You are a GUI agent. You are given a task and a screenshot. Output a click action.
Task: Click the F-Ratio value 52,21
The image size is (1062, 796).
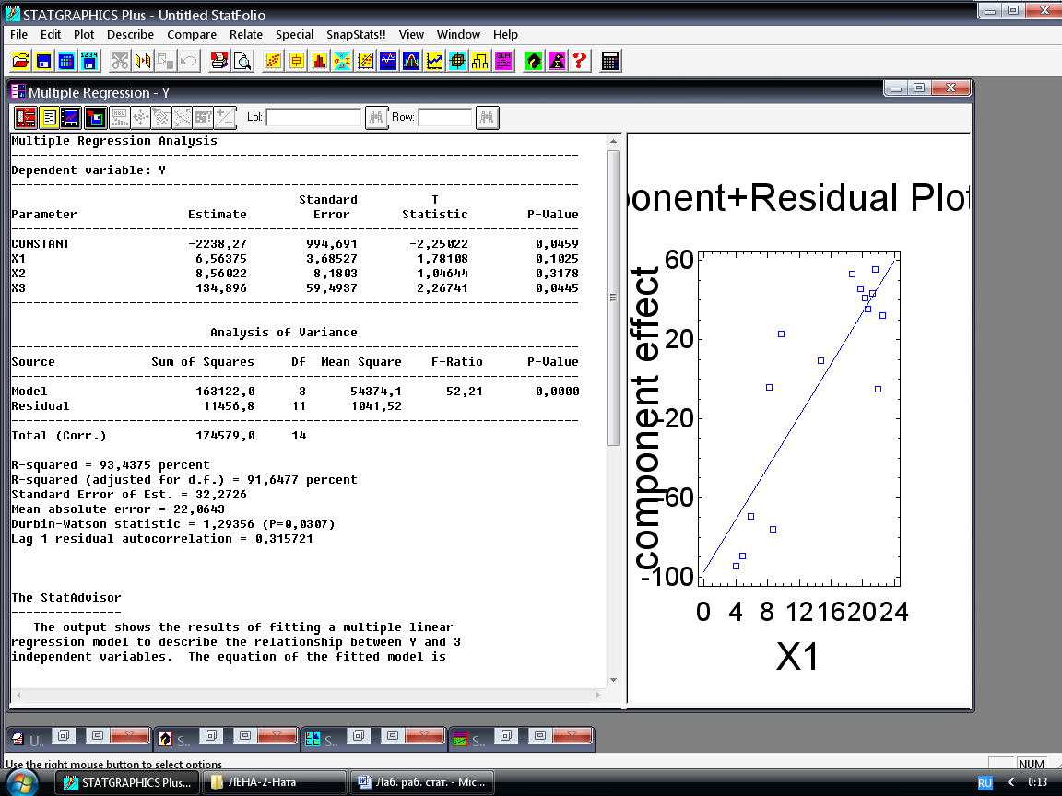pos(464,392)
